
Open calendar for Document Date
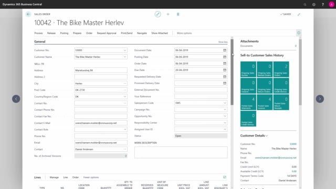[x=225, y=50]
